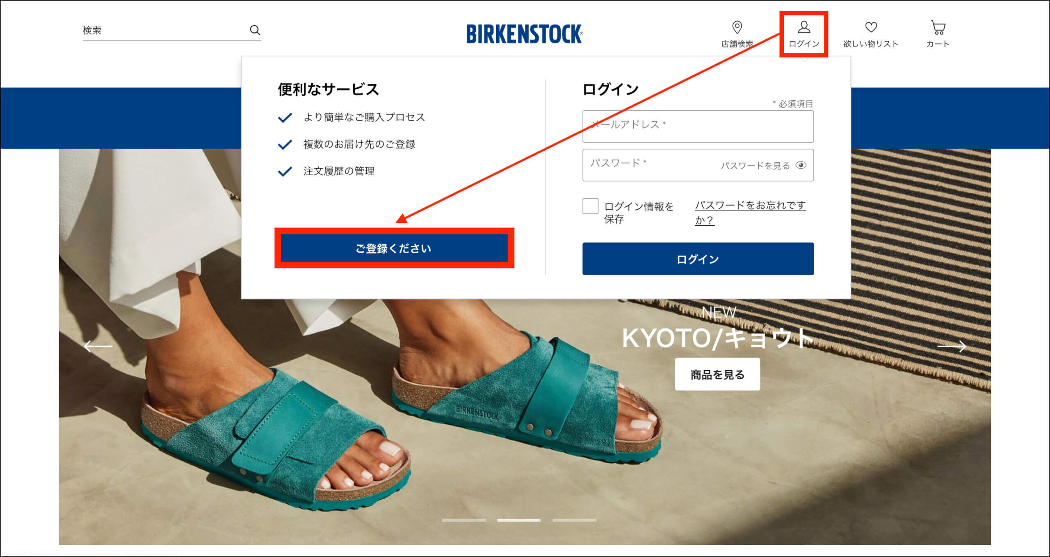Click the 検索 search text field
The height and width of the screenshot is (557, 1050).
click(x=164, y=30)
